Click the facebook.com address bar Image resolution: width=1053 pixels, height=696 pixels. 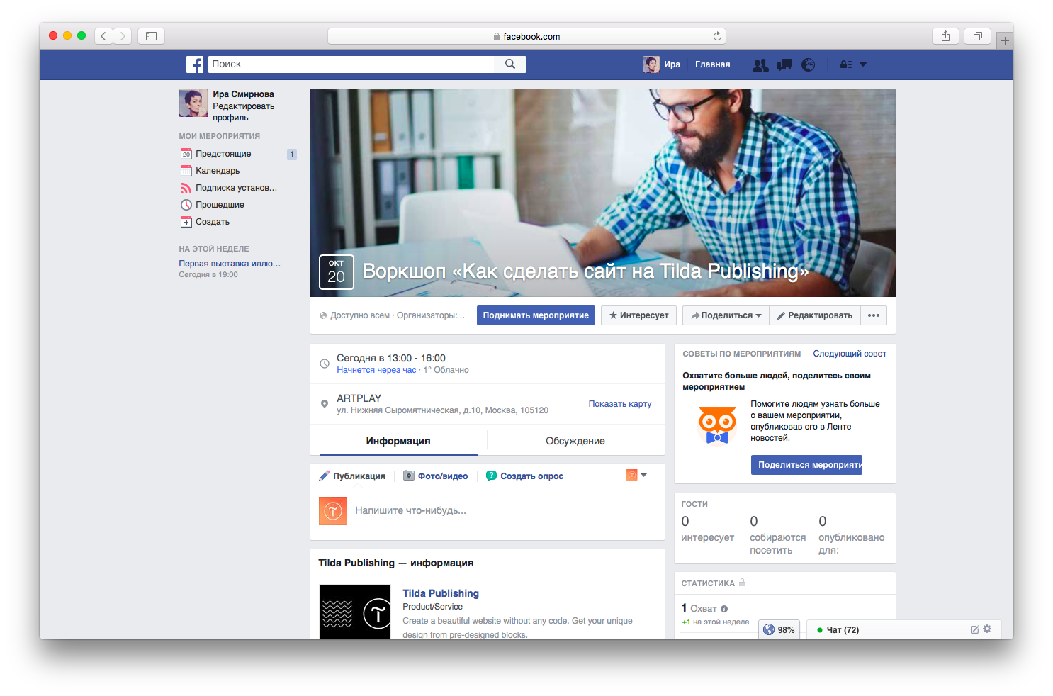[x=526, y=36]
